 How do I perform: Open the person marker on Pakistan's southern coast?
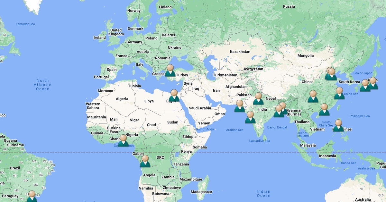pyautogui.click(x=240, y=106)
